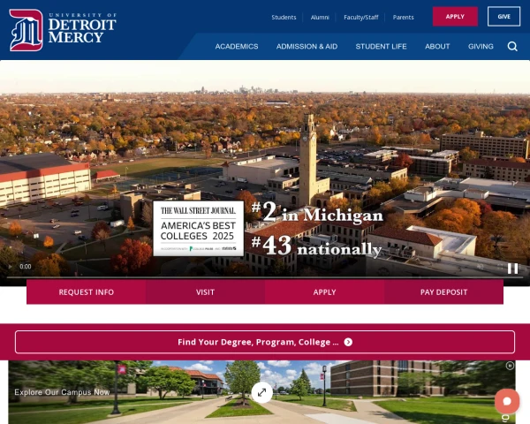Click the outlined Give button
This screenshot has width=530, height=424.
(x=503, y=17)
